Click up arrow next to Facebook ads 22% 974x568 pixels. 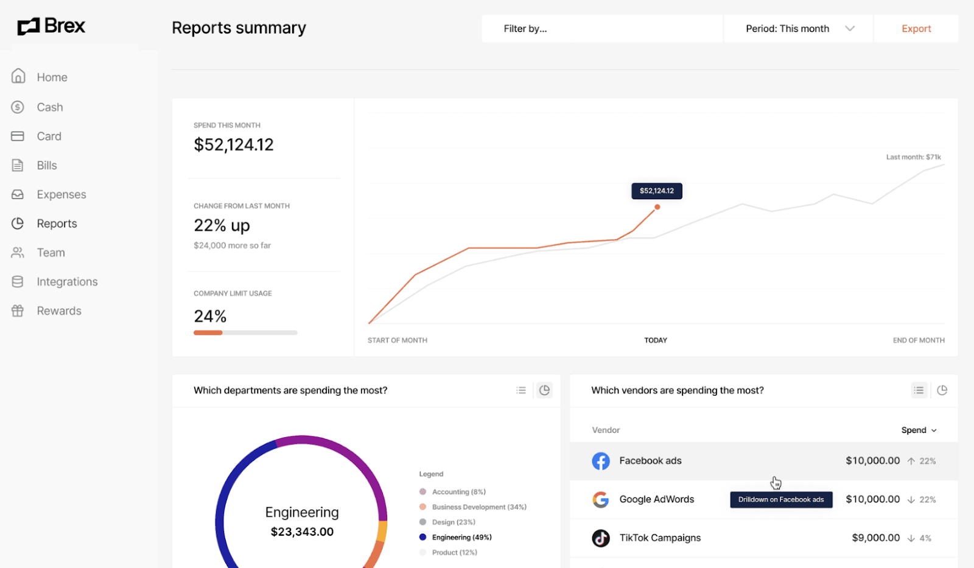911,461
